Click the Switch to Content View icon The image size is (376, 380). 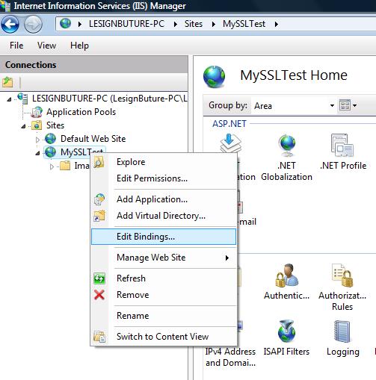pos(99,337)
